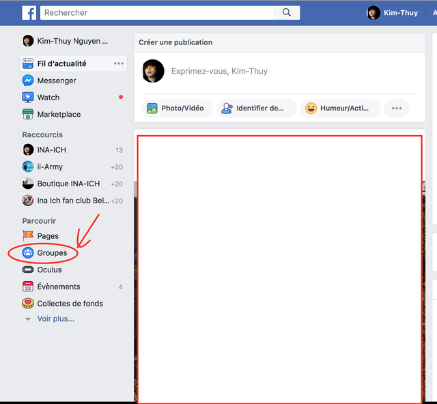Expand the Voir plus... list
Image resolution: width=437 pixels, height=404 pixels.
tap(55, 319)
